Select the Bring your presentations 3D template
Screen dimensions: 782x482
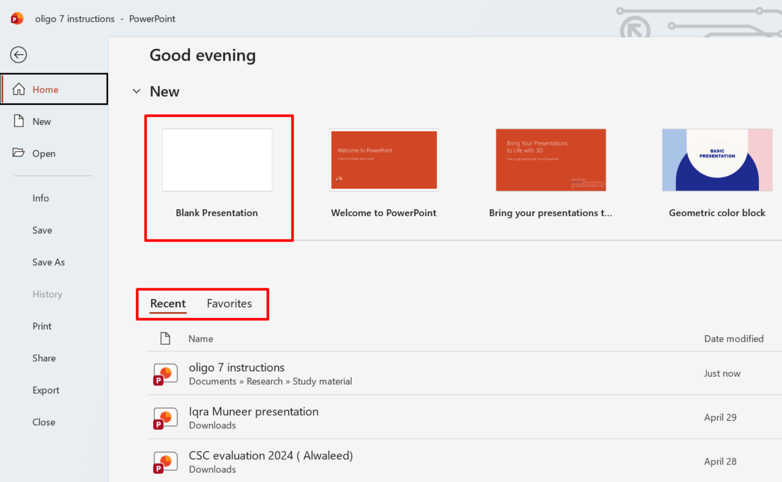click(x=551, y=160)
